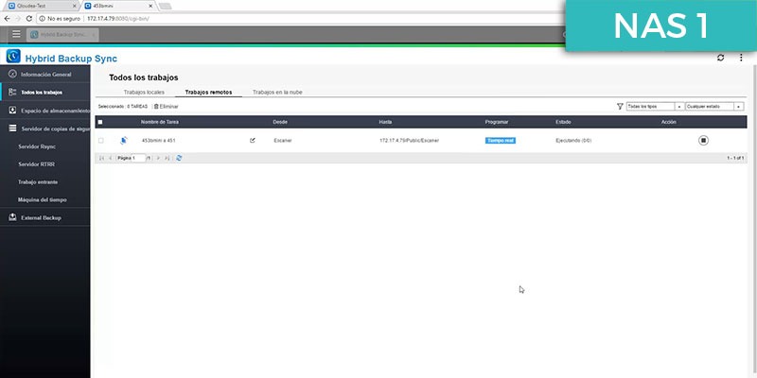Click the destination '172.17.4.79/Public/Escaner' cell

coord(410,140)
